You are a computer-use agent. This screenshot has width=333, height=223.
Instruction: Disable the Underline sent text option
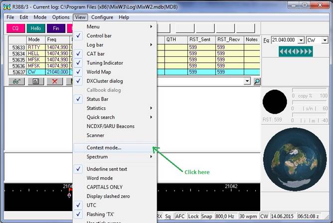107,169
